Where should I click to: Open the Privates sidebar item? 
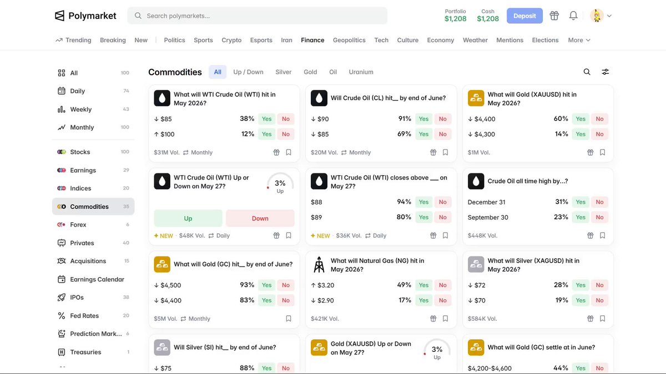pos(93,243)
